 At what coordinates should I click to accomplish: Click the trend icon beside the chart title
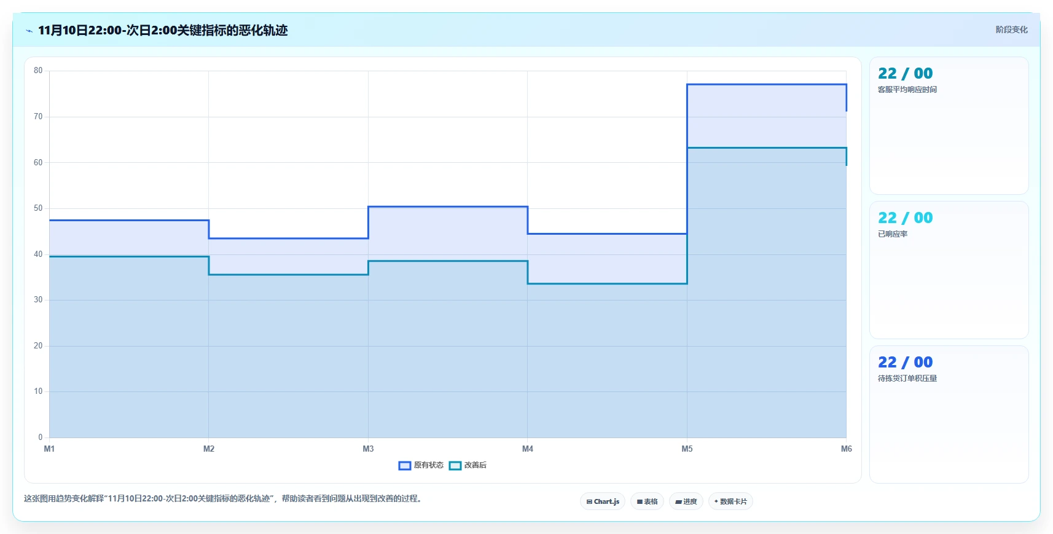(29, 31)
